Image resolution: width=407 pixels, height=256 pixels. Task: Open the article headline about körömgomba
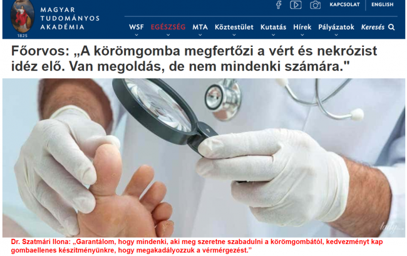coord(194,59)
